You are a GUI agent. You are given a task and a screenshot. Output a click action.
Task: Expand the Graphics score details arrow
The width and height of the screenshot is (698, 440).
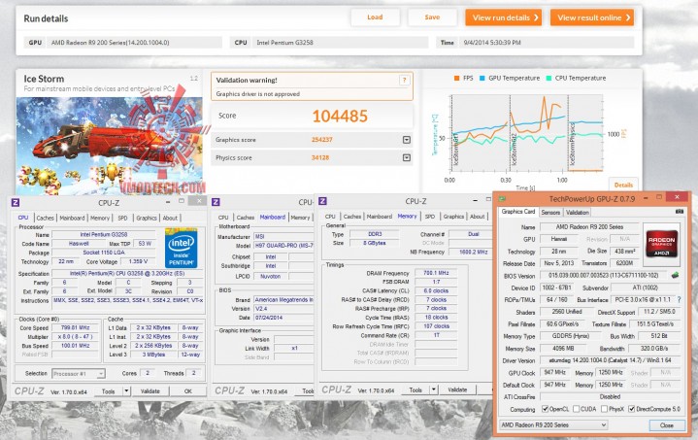pos(407,140)
